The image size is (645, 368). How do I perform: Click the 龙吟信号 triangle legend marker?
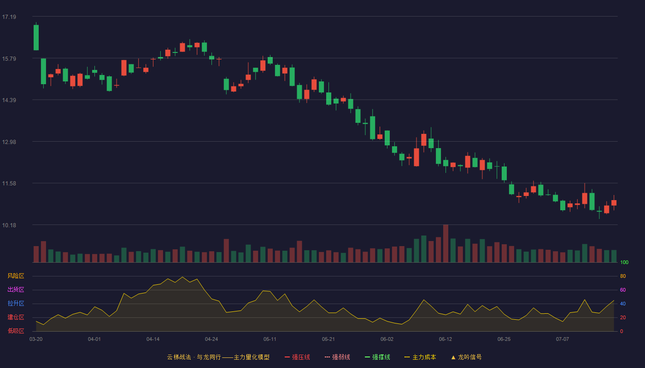[x=453, y=357]
